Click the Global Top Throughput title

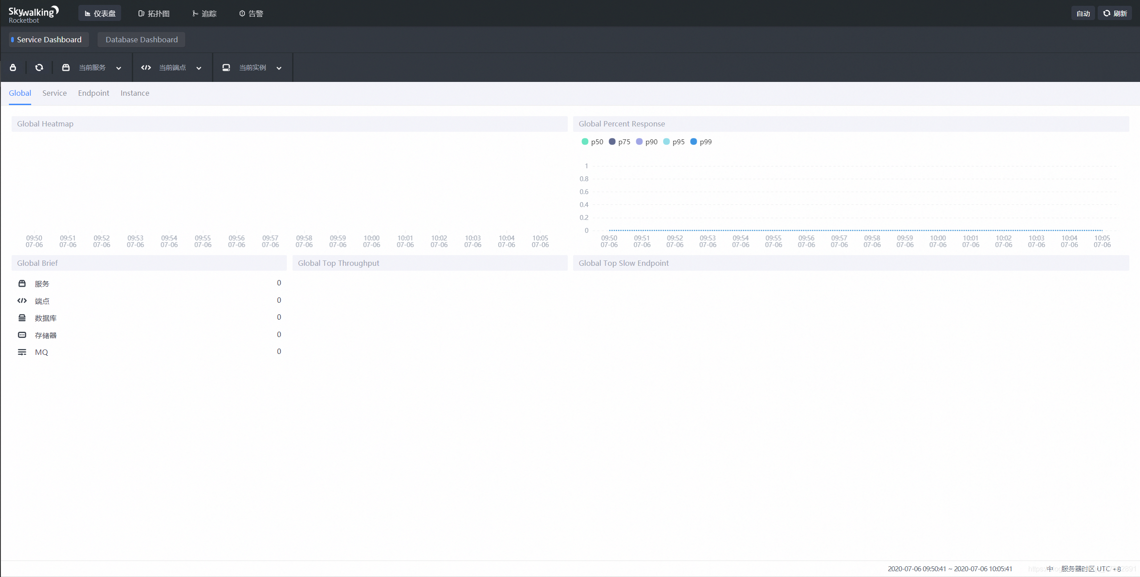point(338,263)
